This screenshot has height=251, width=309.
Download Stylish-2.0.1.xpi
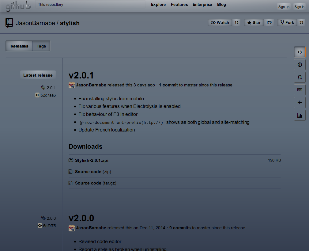coord(92,160)
